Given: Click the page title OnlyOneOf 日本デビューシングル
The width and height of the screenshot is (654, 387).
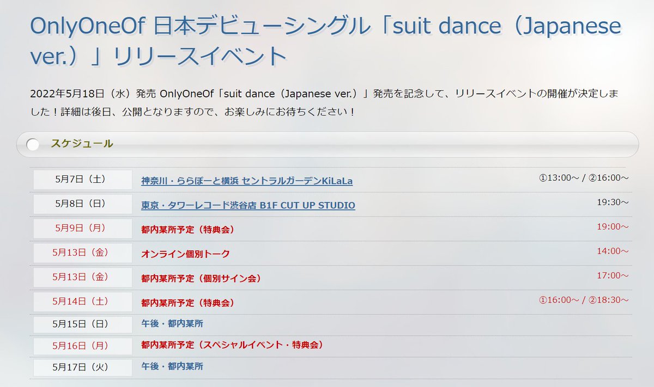Looking at the screenshot, I should [326, 41].
